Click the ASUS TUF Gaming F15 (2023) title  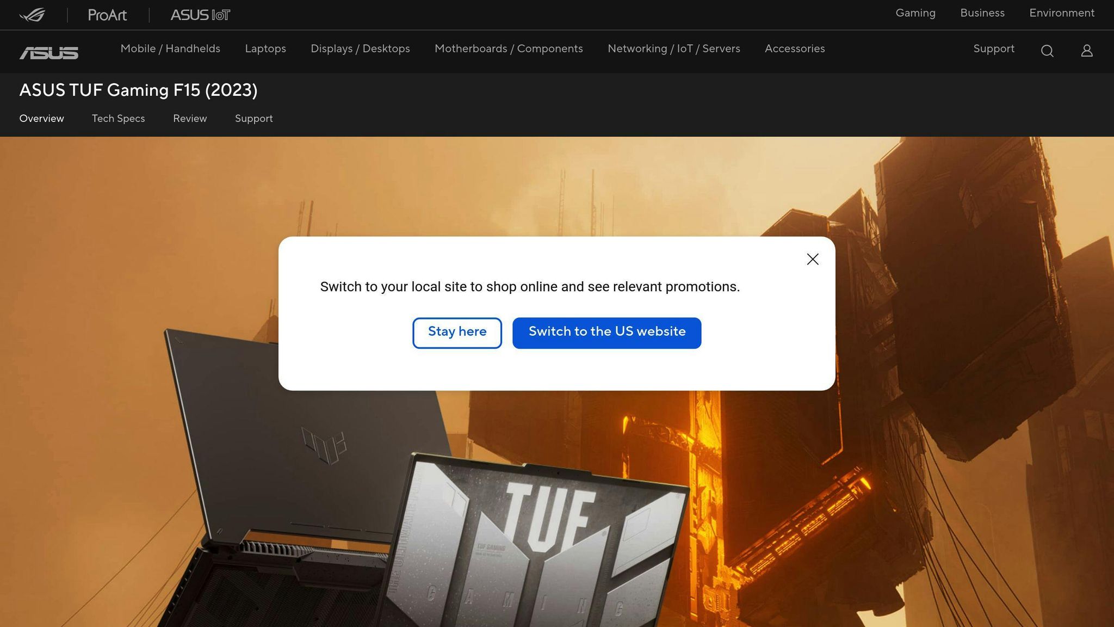coord(138,90)
